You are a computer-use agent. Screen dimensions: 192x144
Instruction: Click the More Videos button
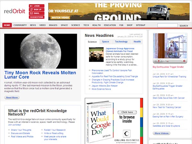pos(162,133)
